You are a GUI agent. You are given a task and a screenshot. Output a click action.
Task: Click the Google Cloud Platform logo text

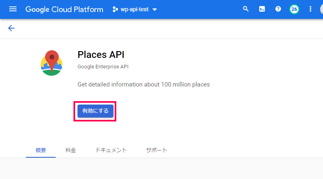pos(64,9)
